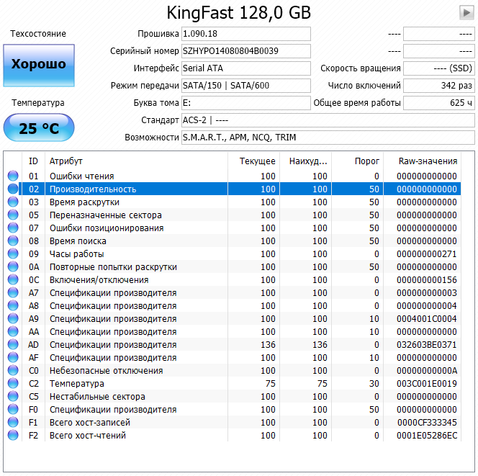Click raw value 032603BE0371 in row AD
Image resolution: width=478 pixels, height=476 pixels.
(x=426, y=344)
